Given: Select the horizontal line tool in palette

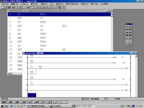Looking at the screenshot, I should point(127,41).
